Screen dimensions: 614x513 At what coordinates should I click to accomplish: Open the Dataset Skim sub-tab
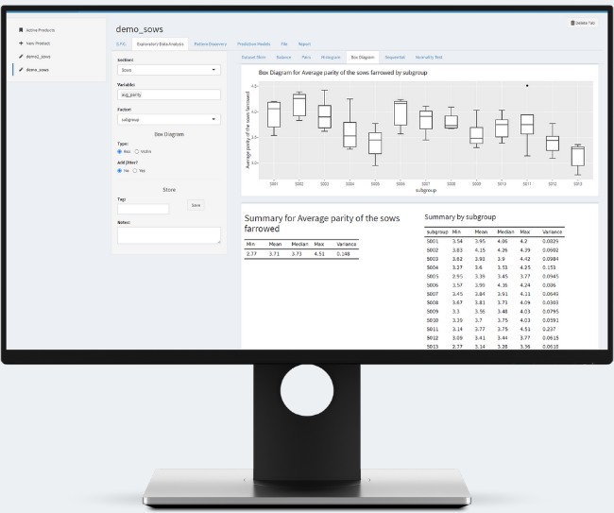tap(253, 58)
